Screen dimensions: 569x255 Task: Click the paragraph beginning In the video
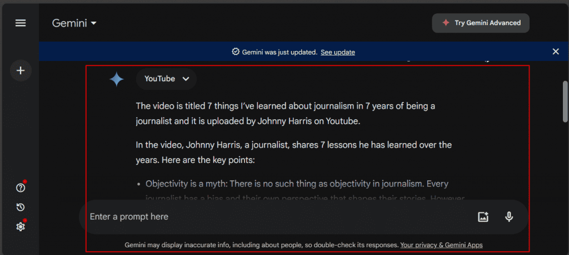coord(293,152)
